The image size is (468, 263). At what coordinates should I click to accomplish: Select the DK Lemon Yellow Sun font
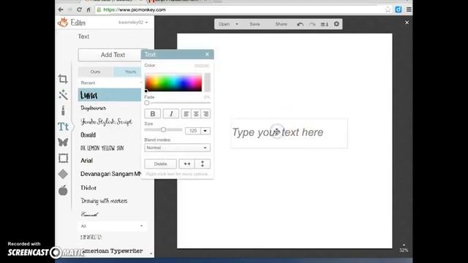pyautogui.click(x=102, y=148)
